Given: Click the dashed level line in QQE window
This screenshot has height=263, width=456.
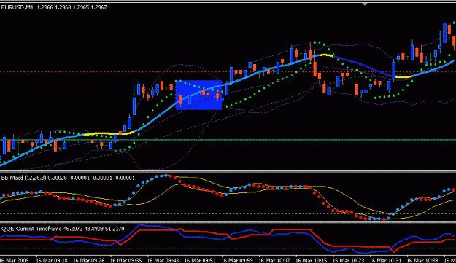Looking at the screenshot, I should 228,248.
